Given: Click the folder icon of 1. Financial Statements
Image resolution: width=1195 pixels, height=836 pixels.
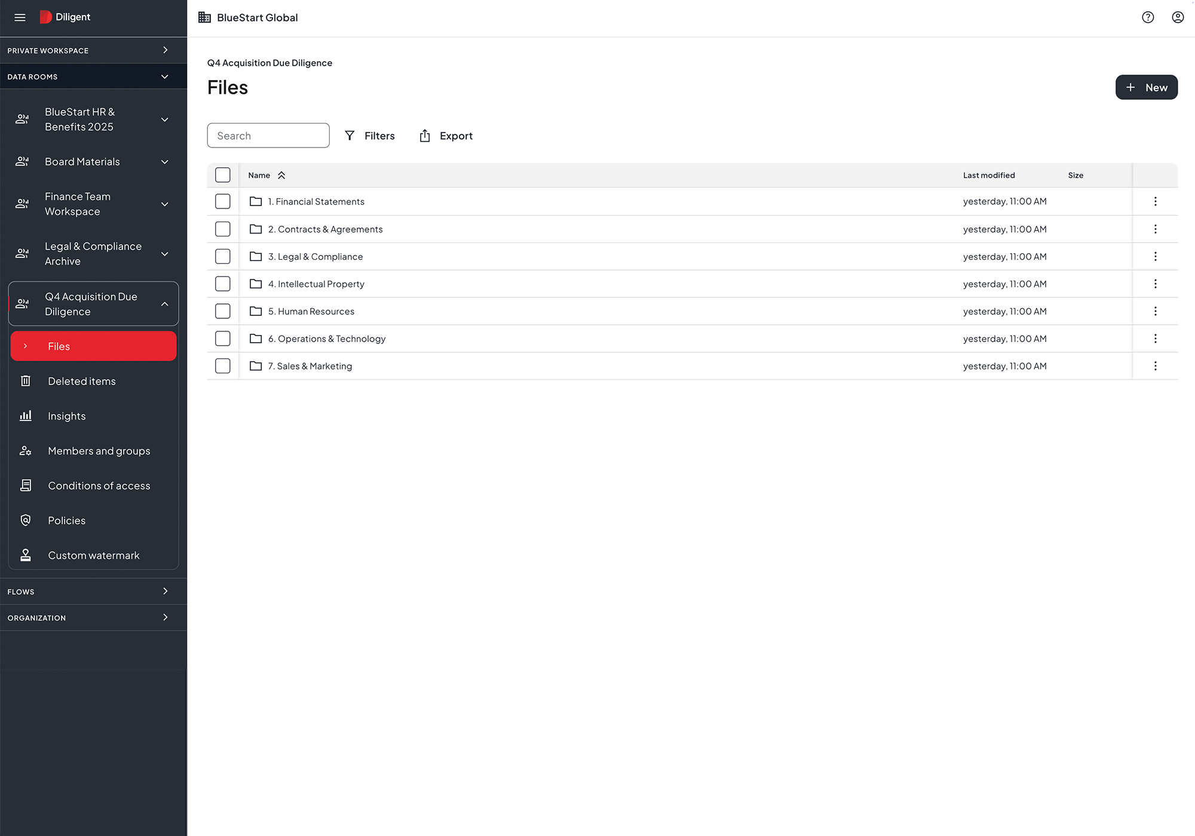Looking at the screenshot, I should click(x=256, y=201).
